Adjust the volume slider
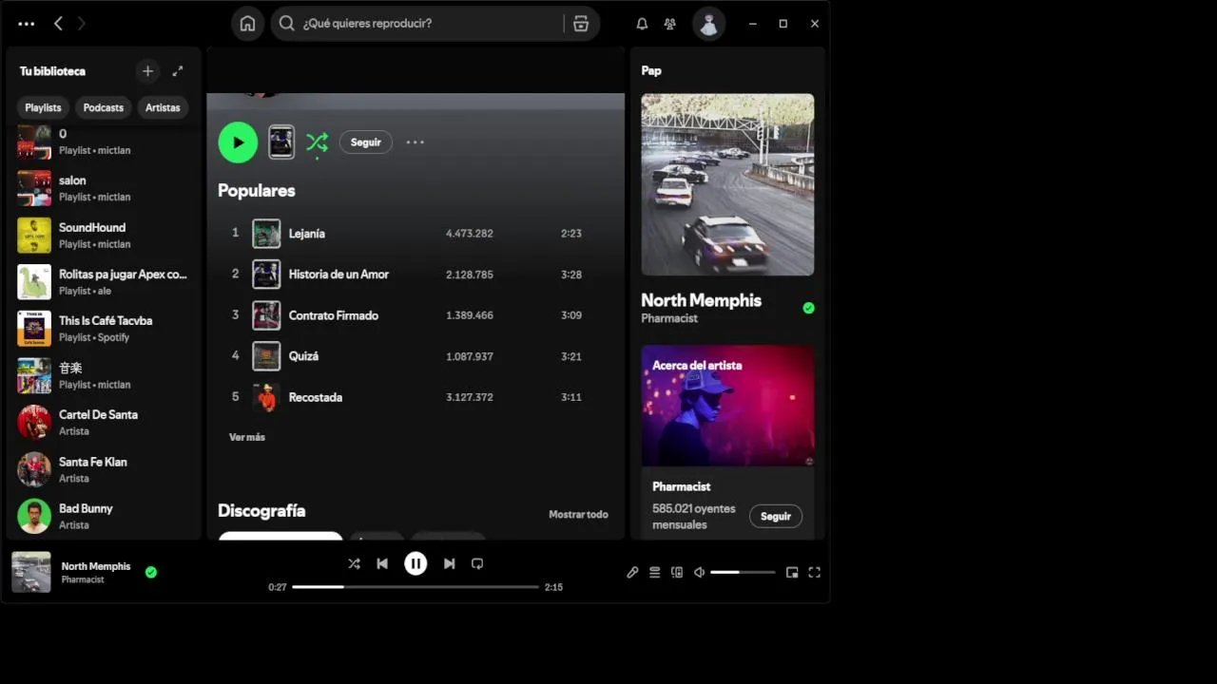 tap(743, 572)
